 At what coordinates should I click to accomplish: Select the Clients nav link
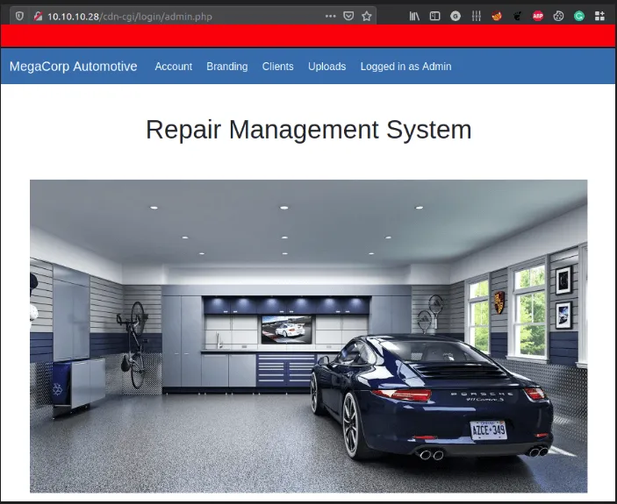tap(277, 67)
